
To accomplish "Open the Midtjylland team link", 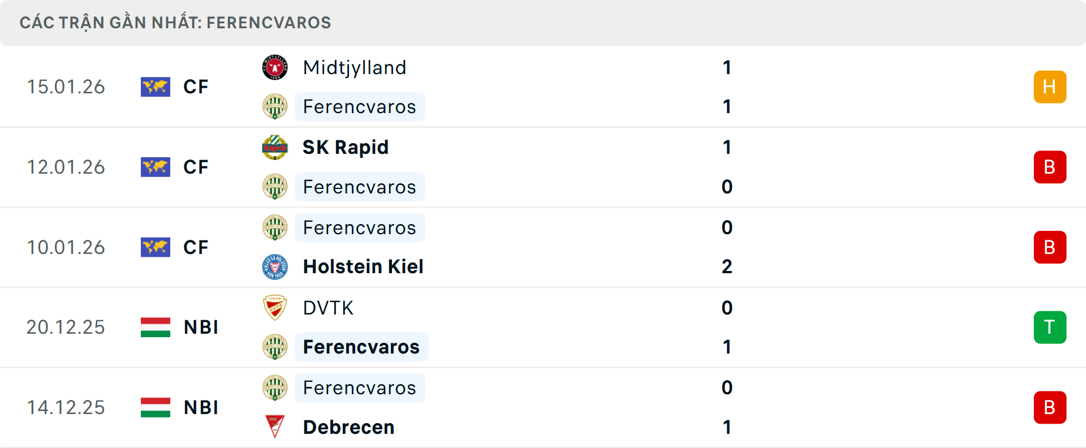I will [355, 68].
